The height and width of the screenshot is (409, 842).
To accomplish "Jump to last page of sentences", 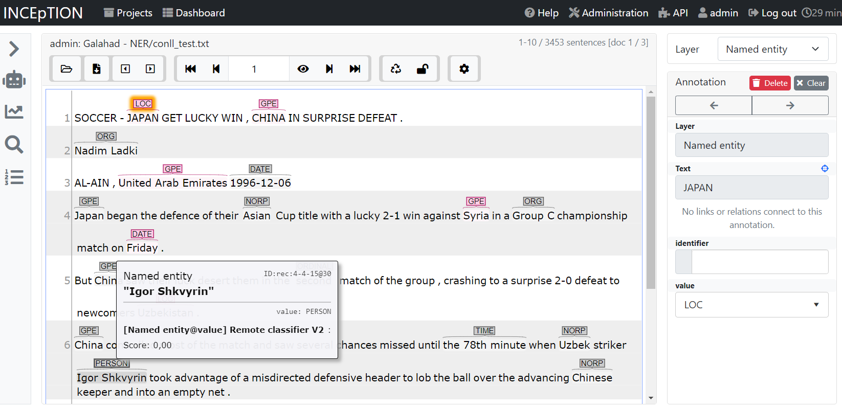I will point(354,69).
